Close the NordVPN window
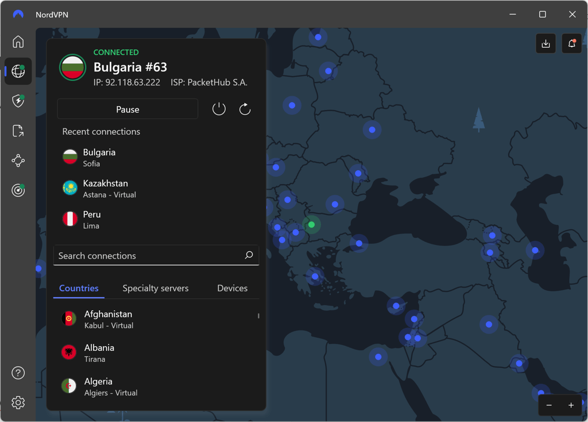588x422 pixels. click(x=572, y=14)
